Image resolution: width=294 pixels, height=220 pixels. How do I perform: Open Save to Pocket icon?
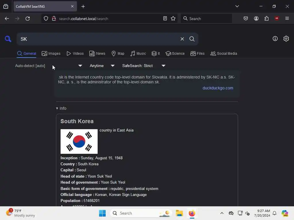pyautogui.click(x=246, y=19)
